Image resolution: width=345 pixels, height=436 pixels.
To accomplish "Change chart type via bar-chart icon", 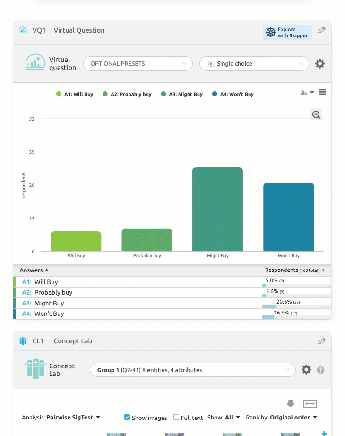I will pyautogui.click(x=307, y=93).
